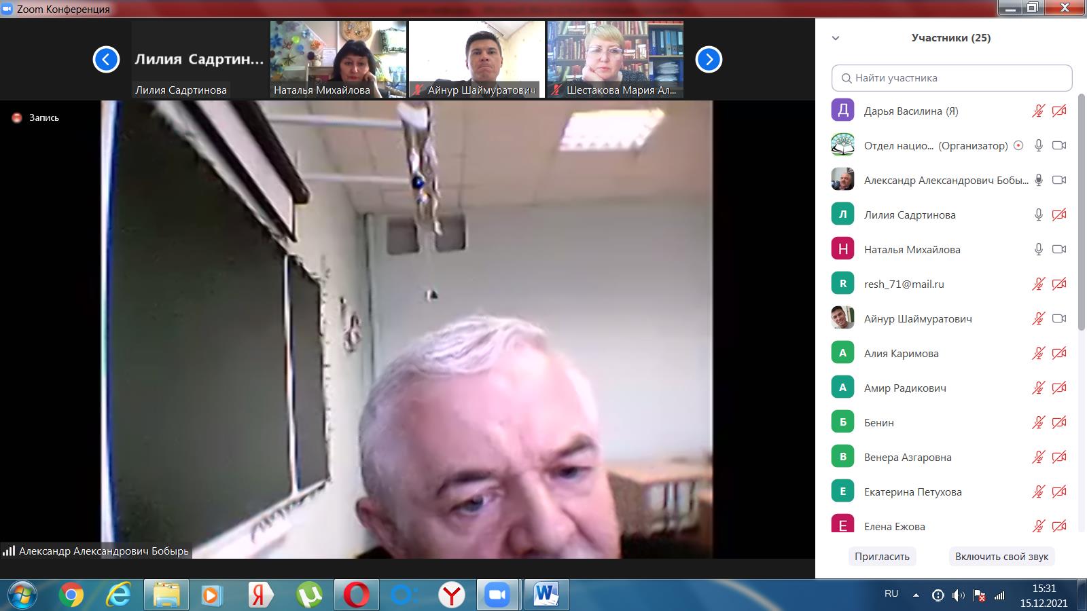Screen dimensions: 1087x611
Task: Click microphone icon for Александр Александрович Бобырь
Action: pos(1038,180)
